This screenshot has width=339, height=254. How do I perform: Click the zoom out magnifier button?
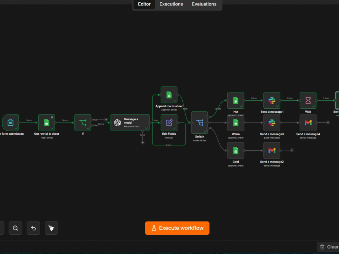(15, 228)
